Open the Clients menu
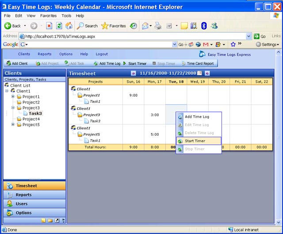The height and width of the screenshot is (234, 283). [24, 54]
